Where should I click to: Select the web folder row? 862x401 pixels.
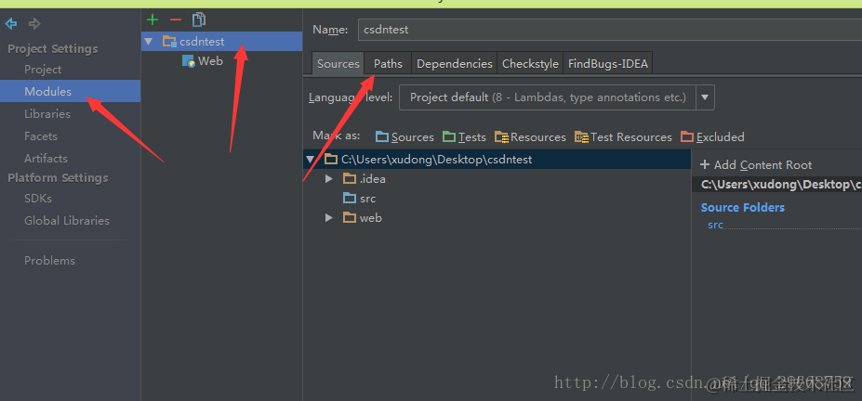pos(497,218)
